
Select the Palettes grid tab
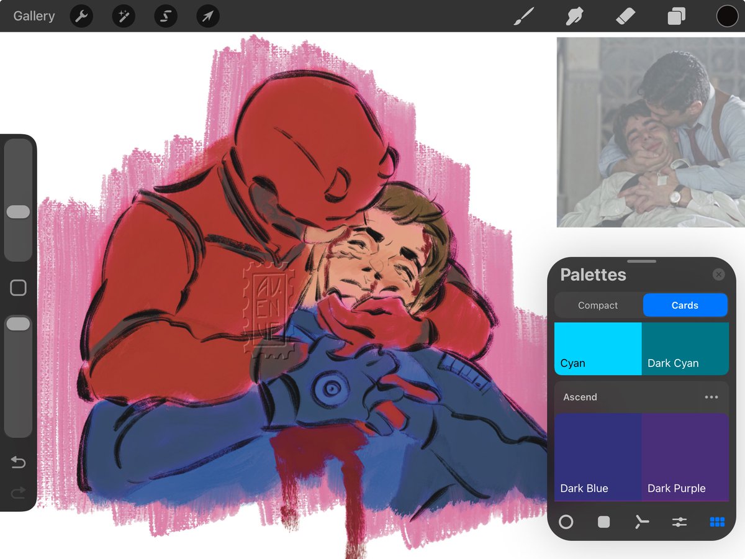click(x=717, y=522)
